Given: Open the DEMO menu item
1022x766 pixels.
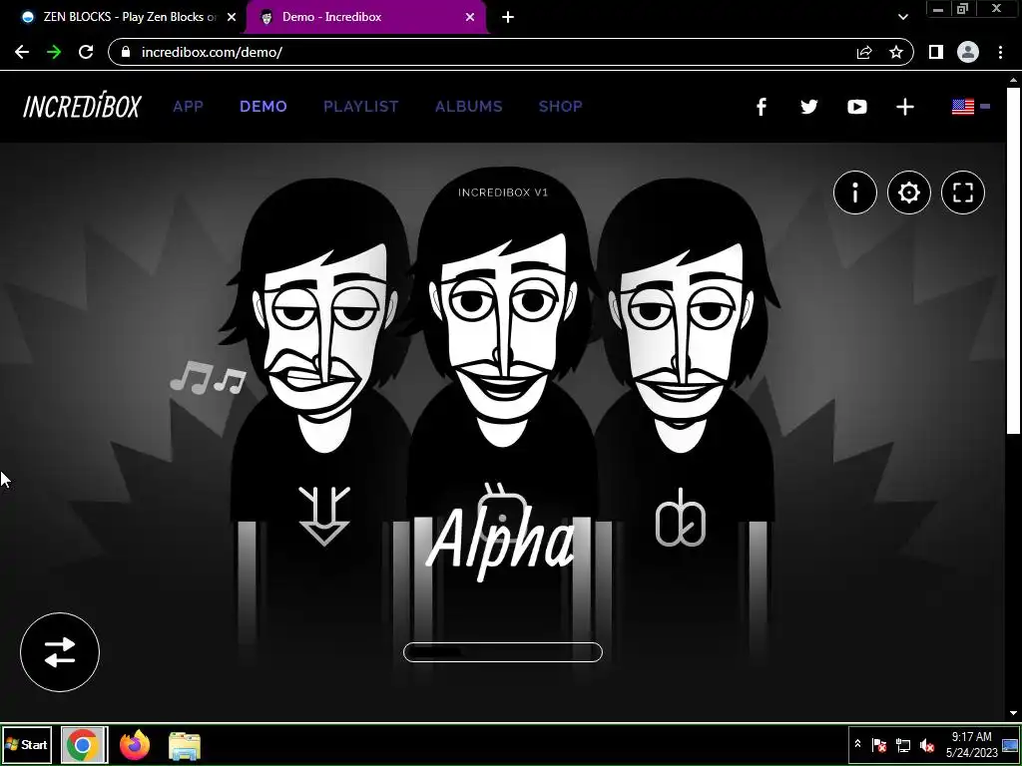Looking at the screenshot, I should click(x=263, y=106).
